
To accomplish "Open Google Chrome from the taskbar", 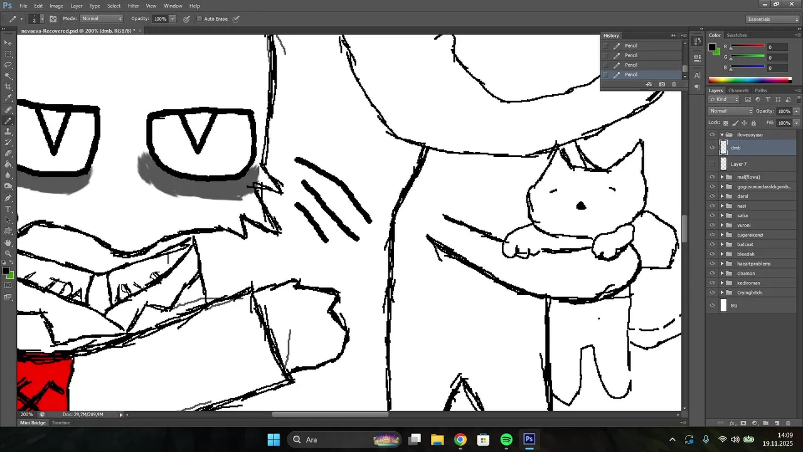I will pyautogui.click(x=460, y=439).
